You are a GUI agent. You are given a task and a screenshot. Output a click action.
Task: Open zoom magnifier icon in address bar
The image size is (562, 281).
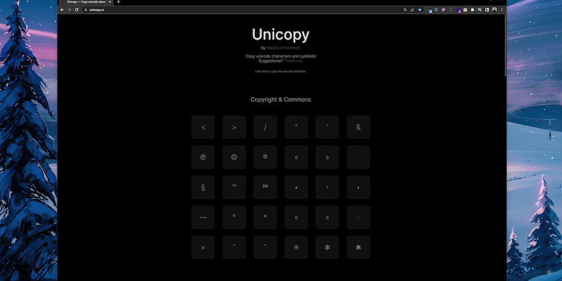point(405,10)
